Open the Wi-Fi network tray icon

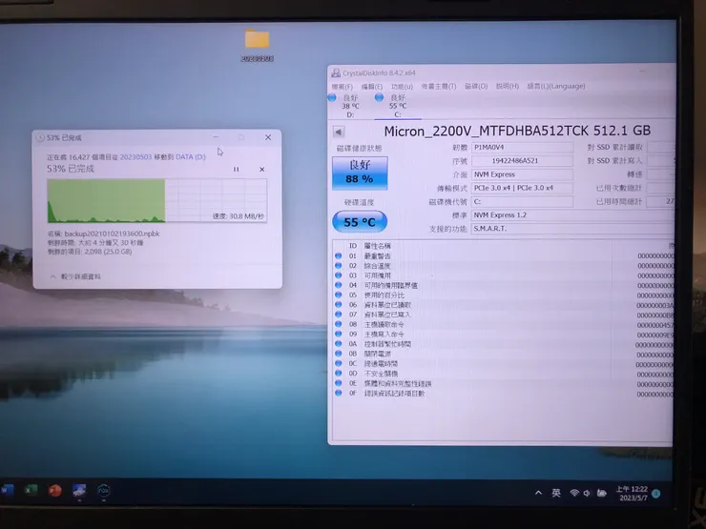(574, 493)
